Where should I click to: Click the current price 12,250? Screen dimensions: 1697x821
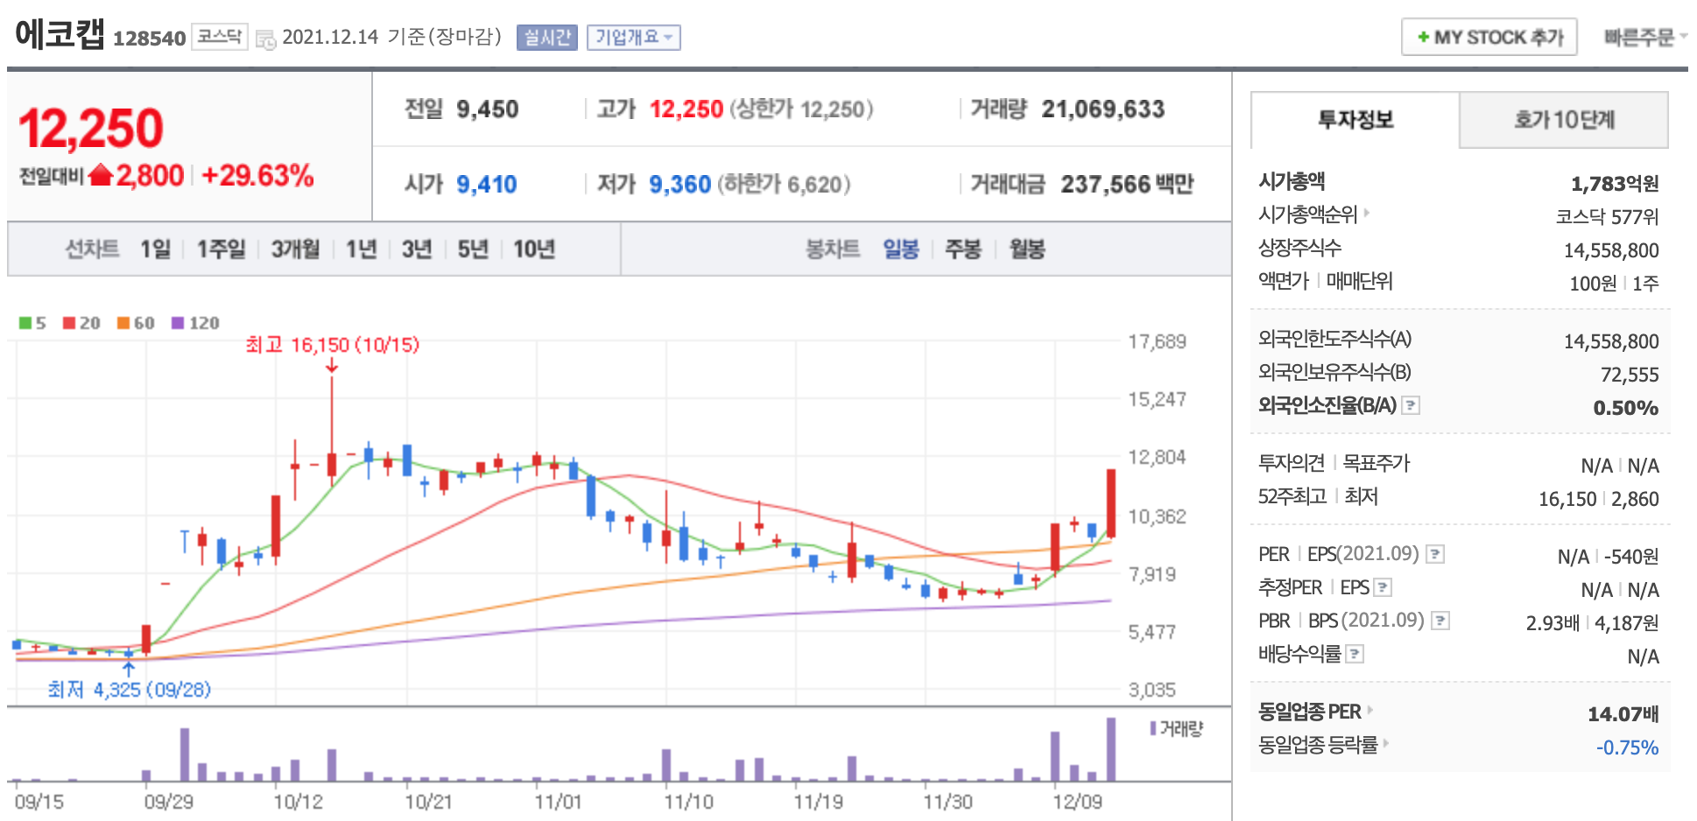point(91,129)
